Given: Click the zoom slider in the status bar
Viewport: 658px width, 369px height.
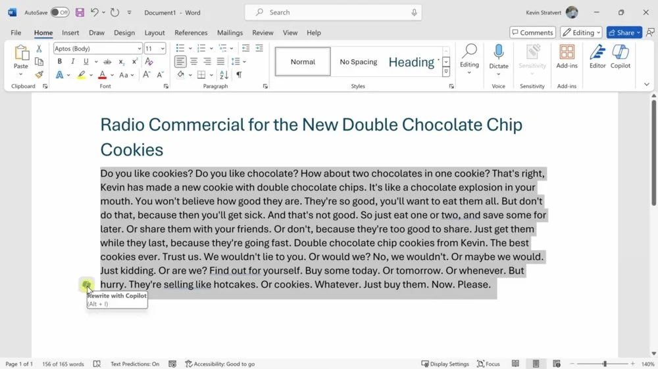Looking at the screenshot, I should pos(605,364).
